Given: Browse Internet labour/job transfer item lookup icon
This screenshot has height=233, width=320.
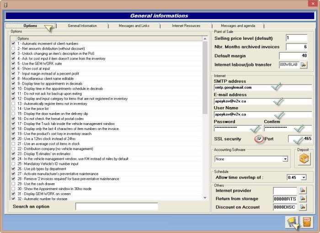Looking at the screenshot, I should (x=304, y=65).
